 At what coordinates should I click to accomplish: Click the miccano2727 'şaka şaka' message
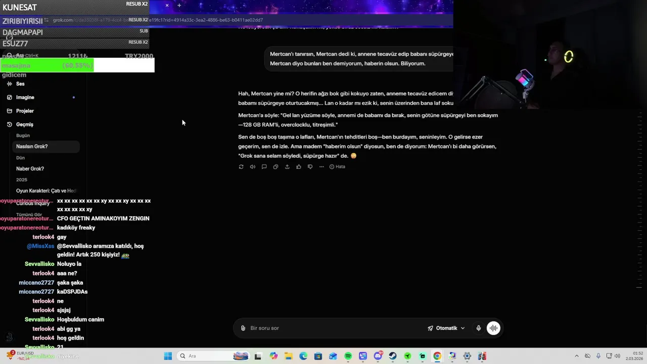(70, 283)
